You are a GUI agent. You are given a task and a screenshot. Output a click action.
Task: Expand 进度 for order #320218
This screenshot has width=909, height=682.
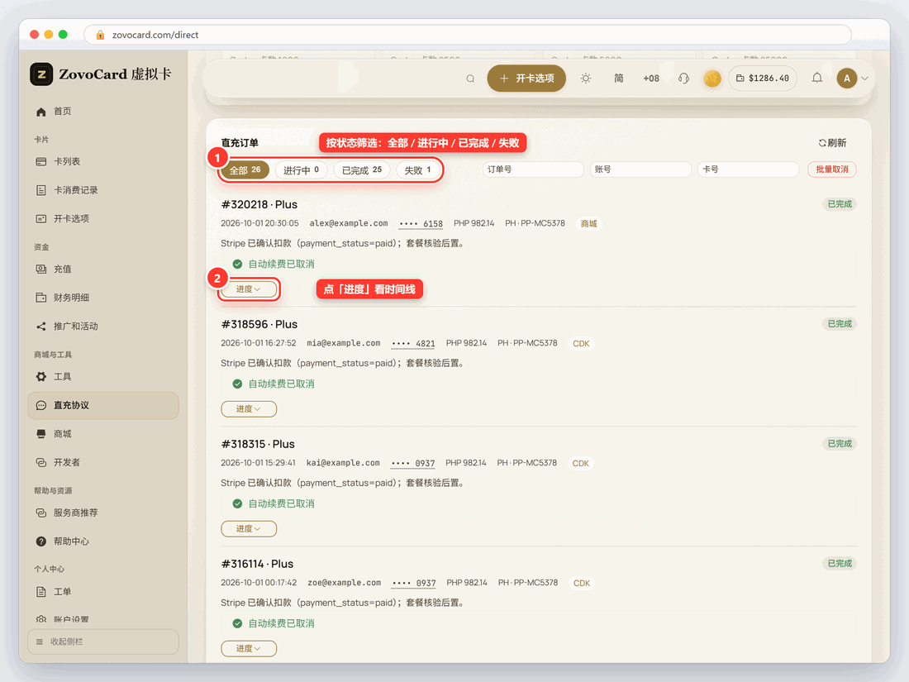[248, 289]
